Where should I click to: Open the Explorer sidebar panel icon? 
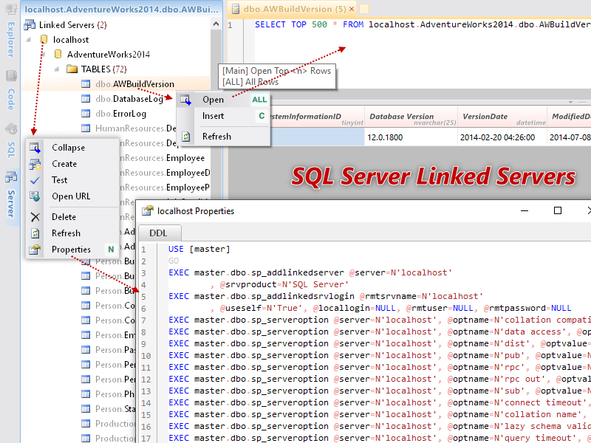(11, 8)
